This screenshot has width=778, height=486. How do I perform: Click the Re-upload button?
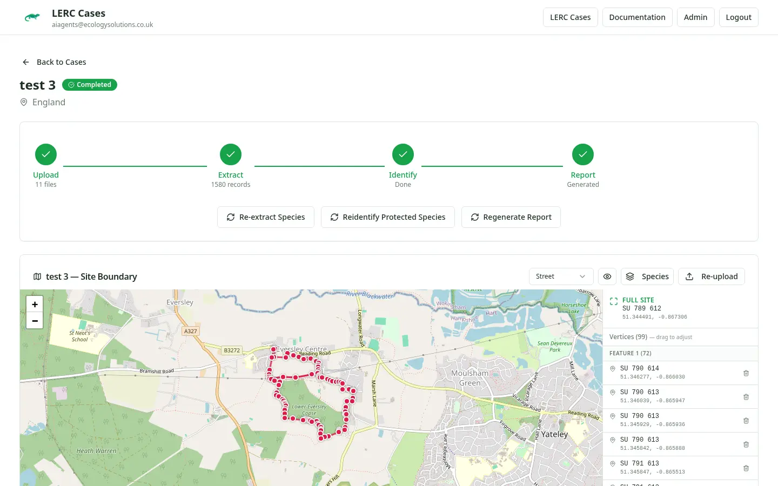tap(712, 276)
